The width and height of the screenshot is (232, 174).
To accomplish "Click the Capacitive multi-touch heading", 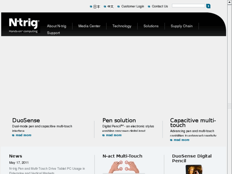I will tap(193, 123).
